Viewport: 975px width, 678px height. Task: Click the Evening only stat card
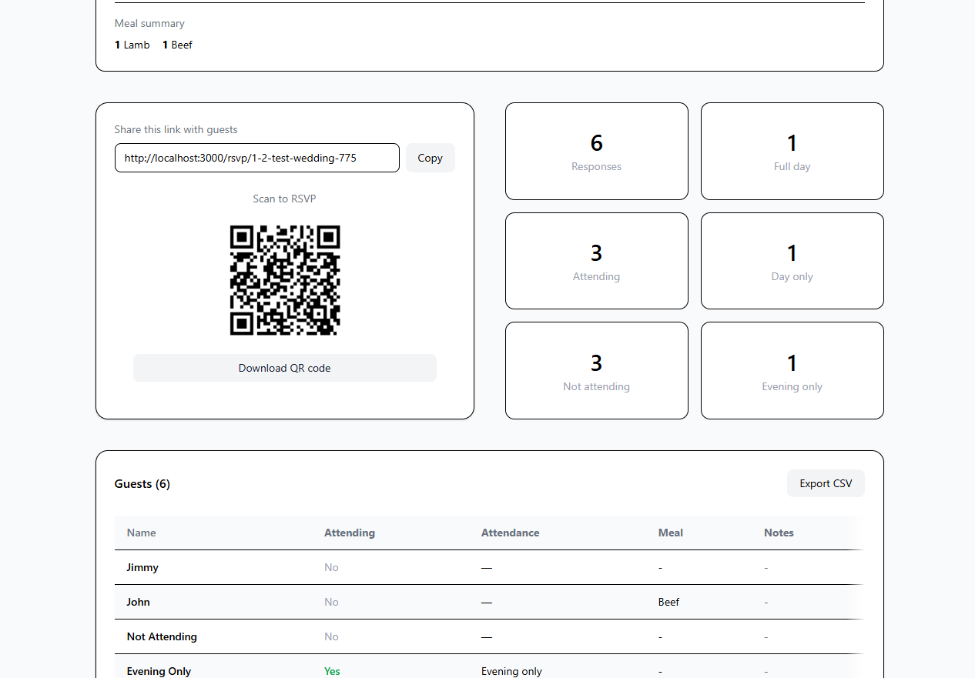[x=792, y=370]
